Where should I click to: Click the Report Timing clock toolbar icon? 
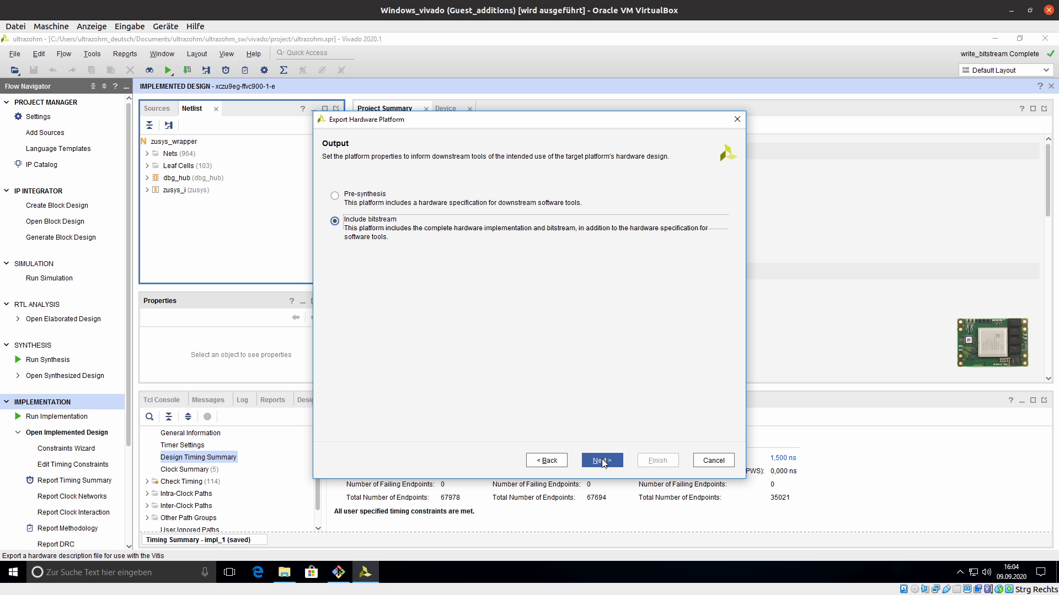pos(226,70)
